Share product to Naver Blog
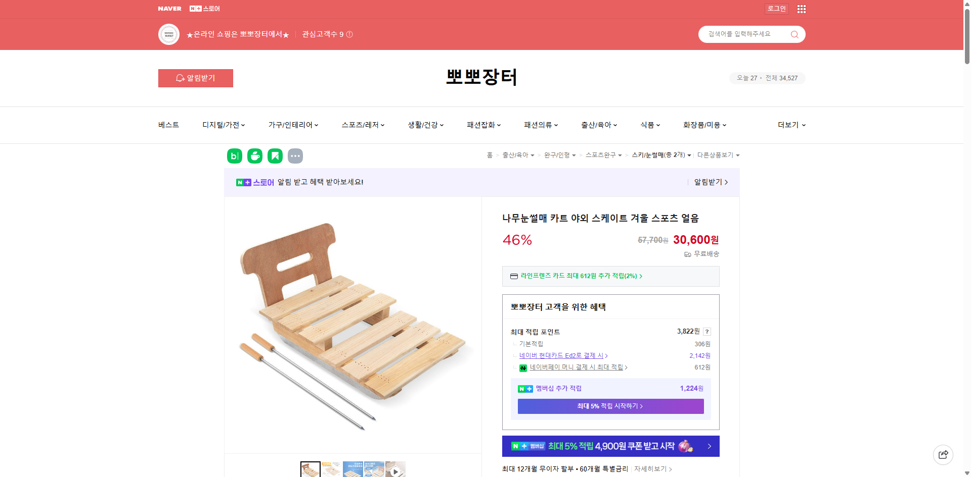Screen dimensions: 971x477 pos(234,156)
